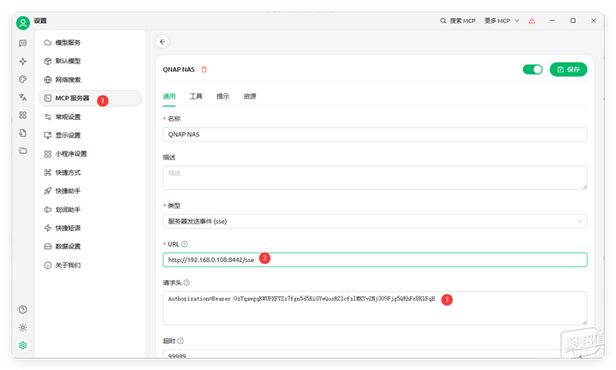Image resolution: width=616 pixels, height=370 pixels.
Task: Disable the QNAP NAS server toggle
Action: 532,69
